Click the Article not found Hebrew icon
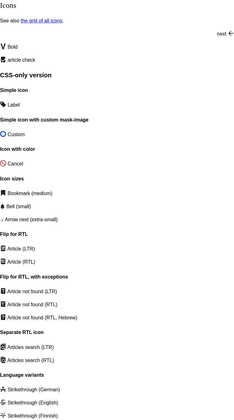 (3, 317)
